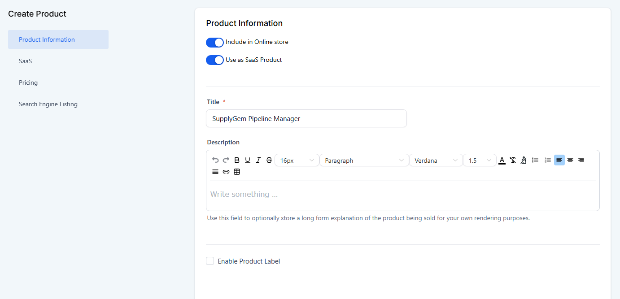Center align the description text
The width and height of the screenshot is (620, 299).
[570, 160]
